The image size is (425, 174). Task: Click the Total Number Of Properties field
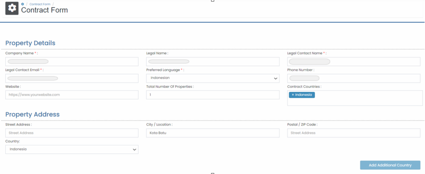coord(213,95)
